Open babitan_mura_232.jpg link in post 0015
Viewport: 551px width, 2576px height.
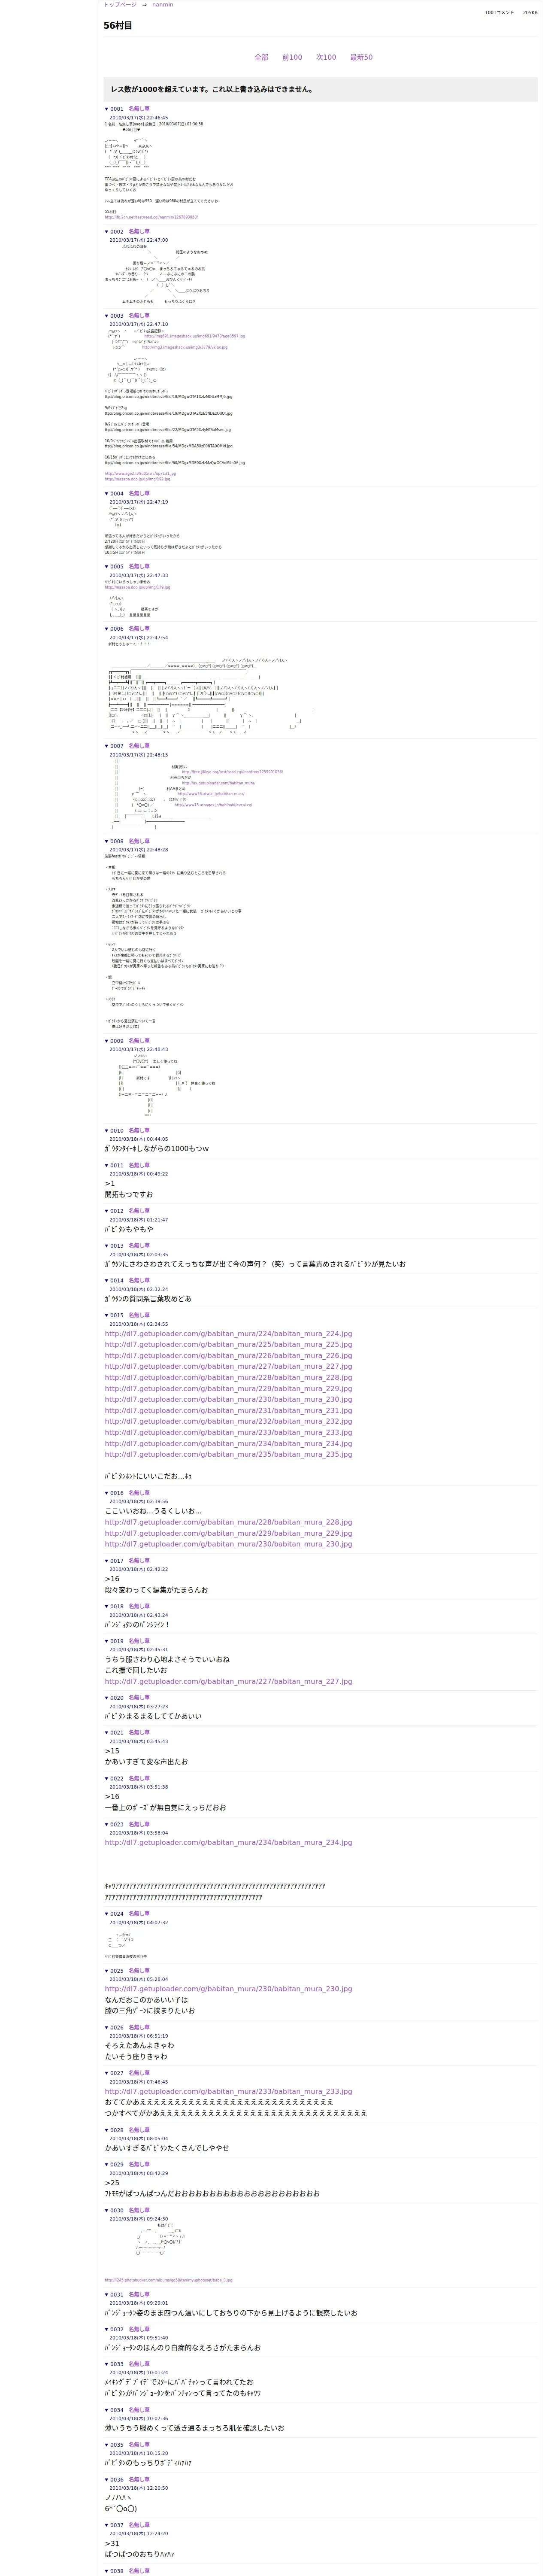pos(228,1422)
